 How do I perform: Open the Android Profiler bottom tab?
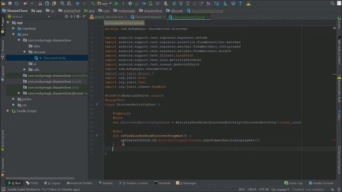coord(80,183)
